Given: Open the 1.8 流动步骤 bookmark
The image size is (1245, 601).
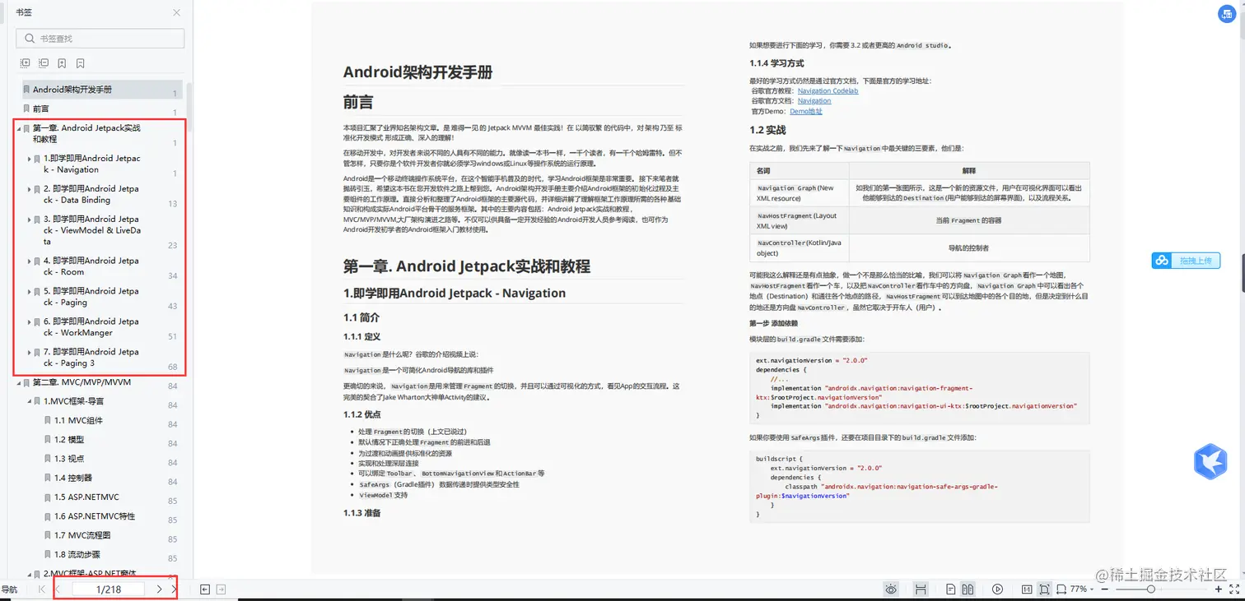Looking at the screenshot, I should coord(77,555).
